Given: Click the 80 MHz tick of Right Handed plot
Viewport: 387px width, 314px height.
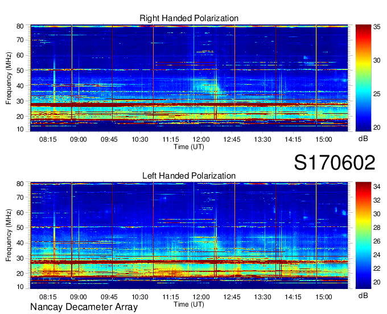Looking at the screenshot, I should tap(20, 26).
